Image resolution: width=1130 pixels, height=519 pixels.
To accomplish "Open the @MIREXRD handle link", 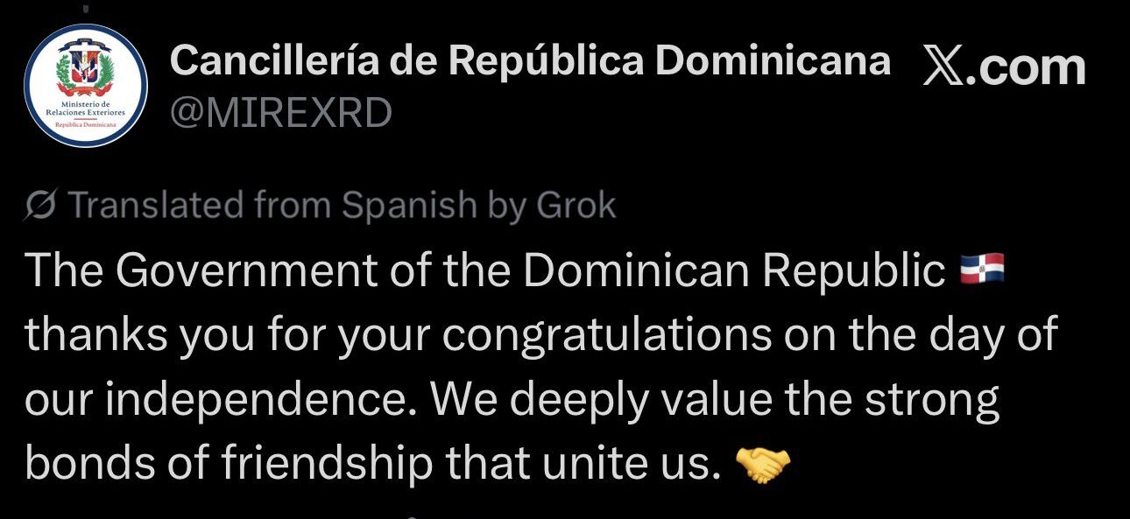I will click(280, 114).
